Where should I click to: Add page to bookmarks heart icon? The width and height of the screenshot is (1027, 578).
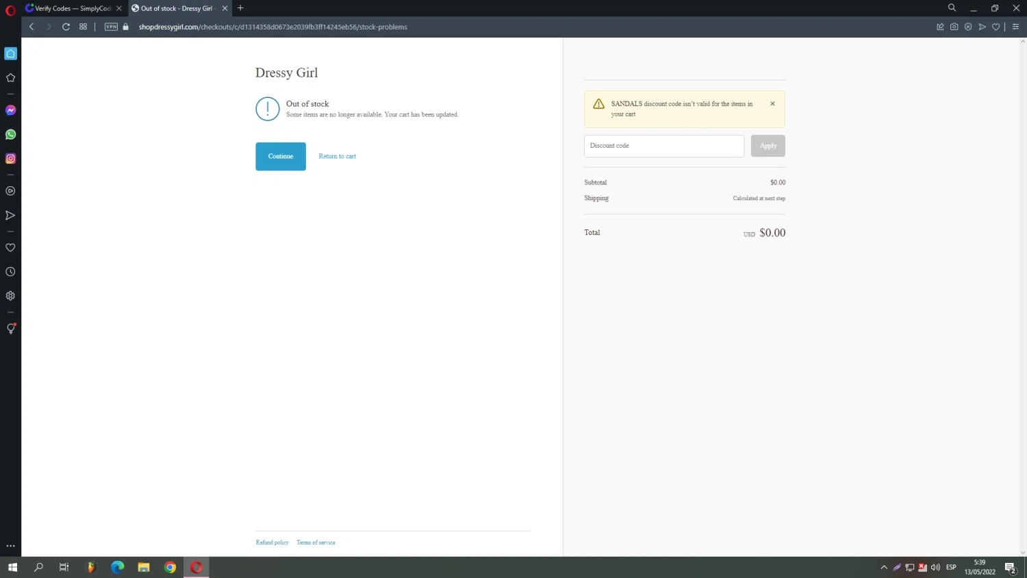point(996,27)
